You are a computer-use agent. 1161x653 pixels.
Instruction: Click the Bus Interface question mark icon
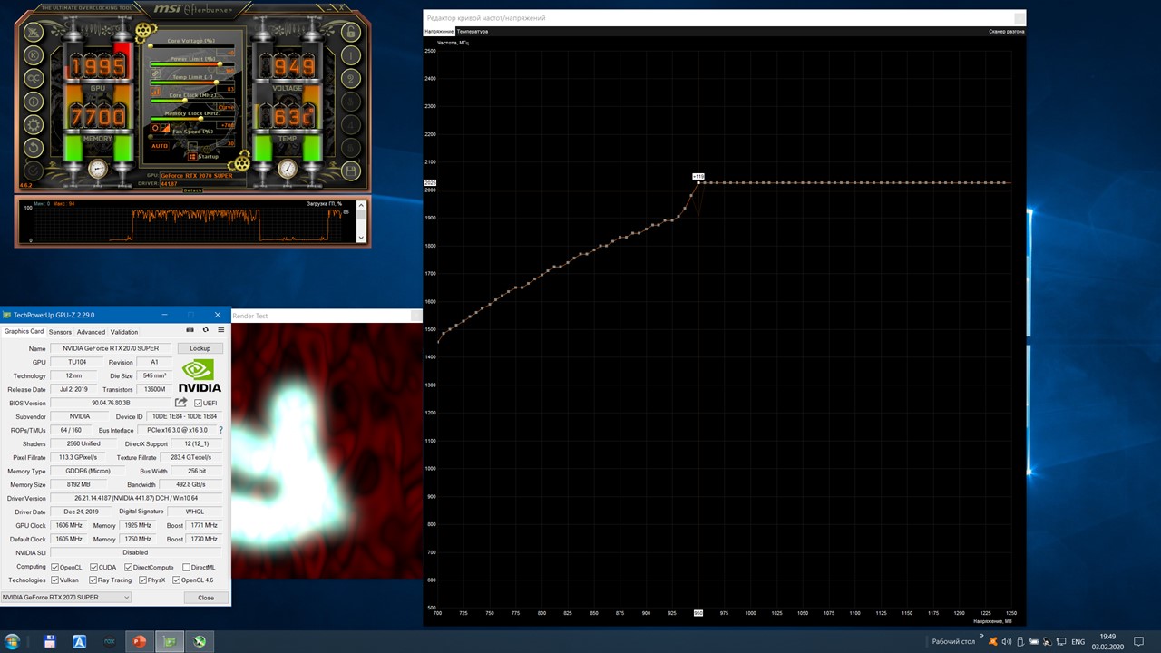coord(220,430)
